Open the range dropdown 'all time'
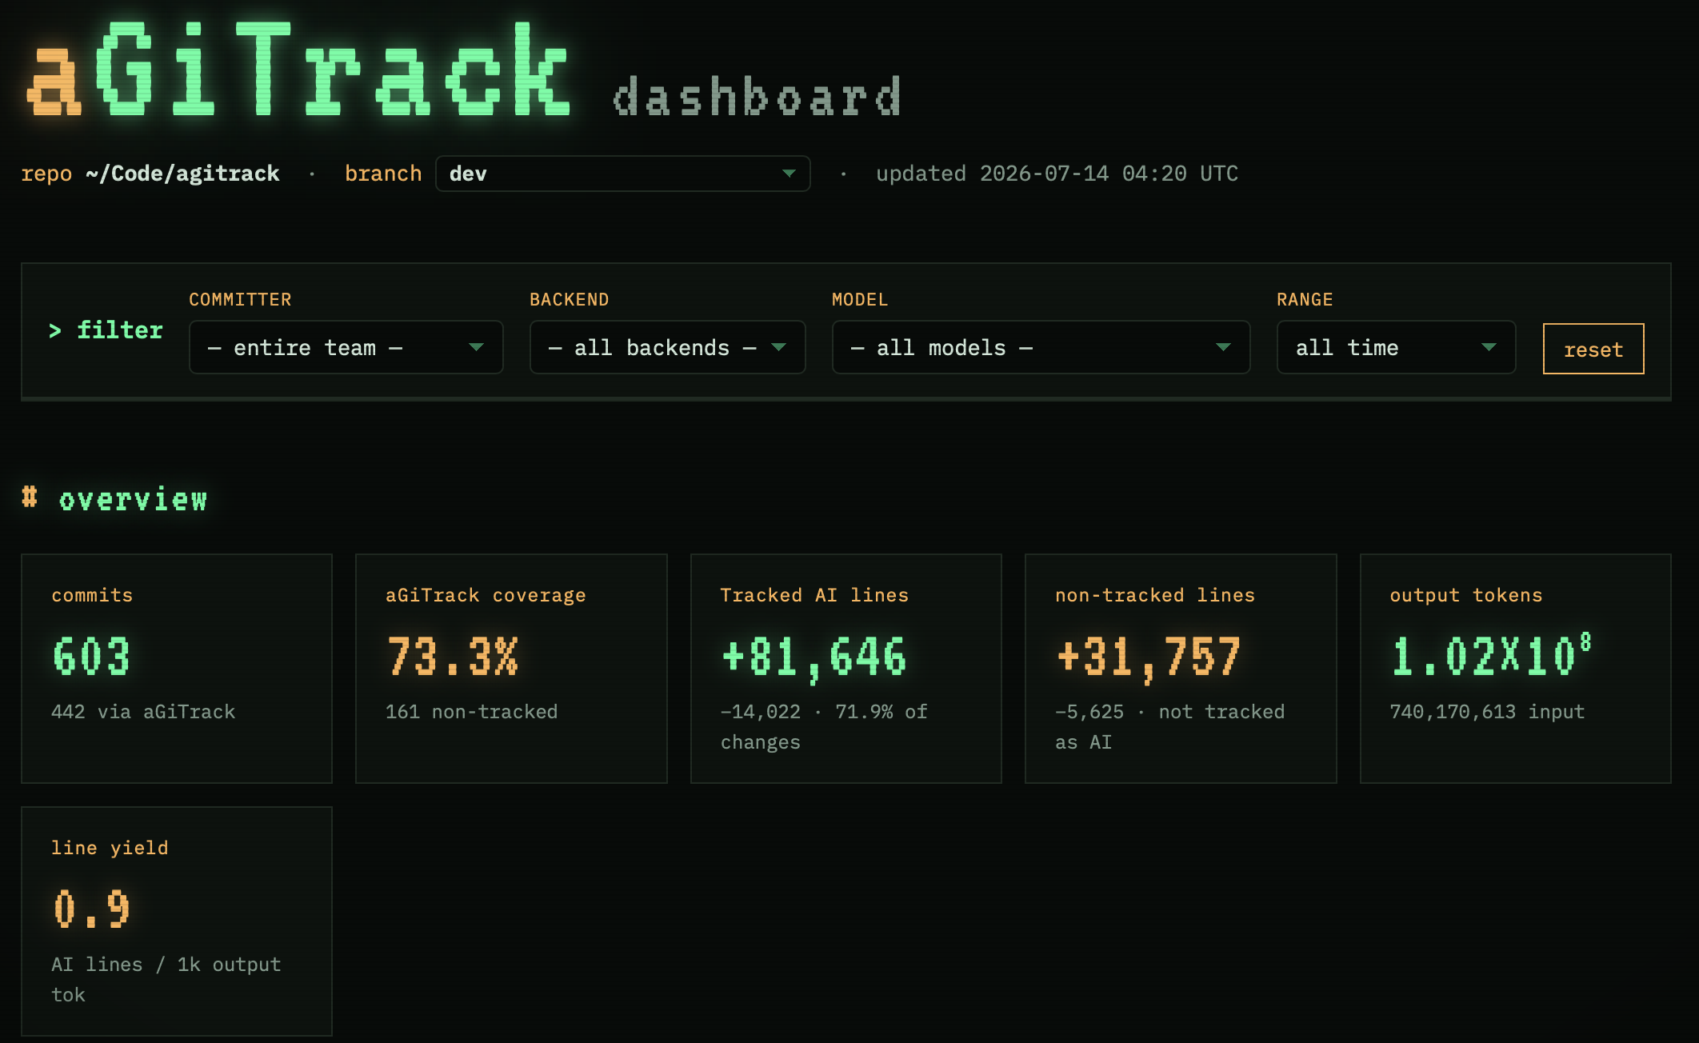This screenshot has height=1043, width=1699. [1396, 347]
